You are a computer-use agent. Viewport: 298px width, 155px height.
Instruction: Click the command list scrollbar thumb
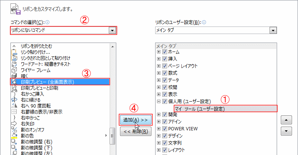click(112, 136)
